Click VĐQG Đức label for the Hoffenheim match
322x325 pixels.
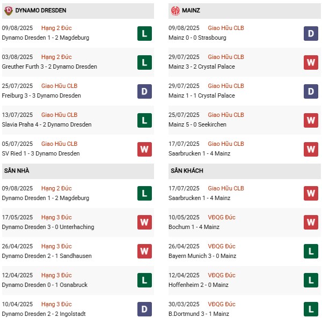pos(223,275)
